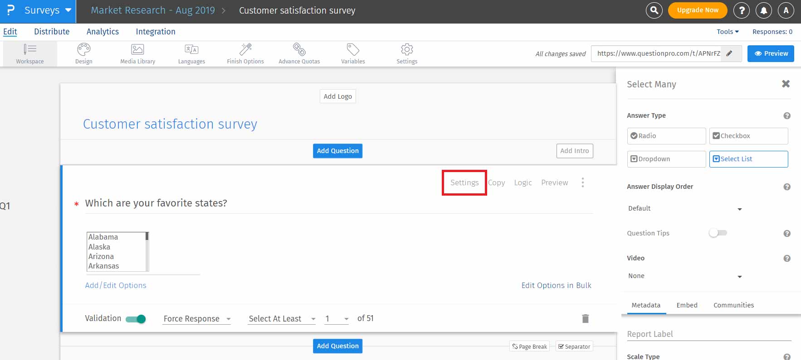This screenshot has width=801, height=360.
Task: Open the Design palette tool
Action: (83, 53)
